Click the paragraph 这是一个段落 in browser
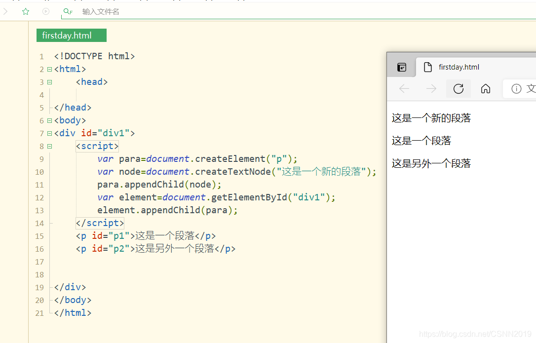 (x=421, y=141)
